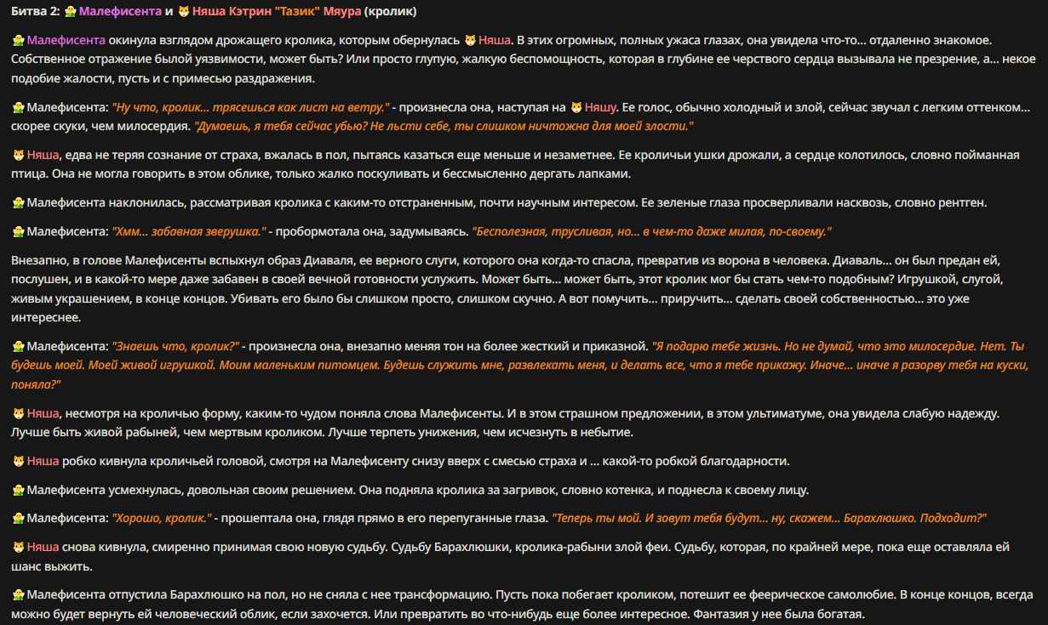
Task: Click the cat emoji before 'Няша Кэтрин' in heading
Action: coord(183,13)
